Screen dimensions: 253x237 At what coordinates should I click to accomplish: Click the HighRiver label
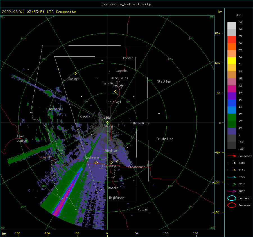117,198
